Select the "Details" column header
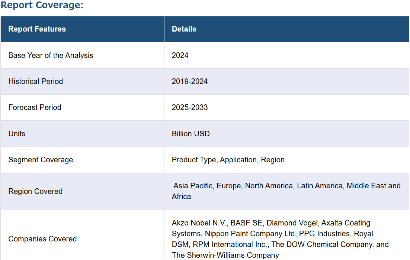The width and height of the screenshot is (410, 260). (286, 29)
